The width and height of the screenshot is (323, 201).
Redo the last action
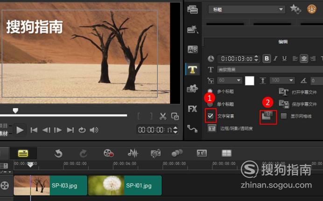click(83, 154)
